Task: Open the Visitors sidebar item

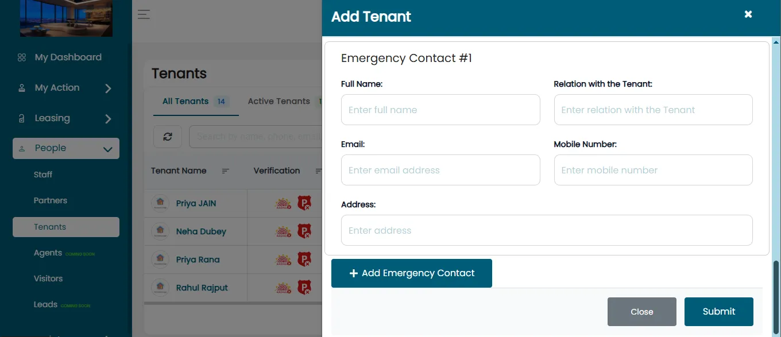Action: pos(48,278)
